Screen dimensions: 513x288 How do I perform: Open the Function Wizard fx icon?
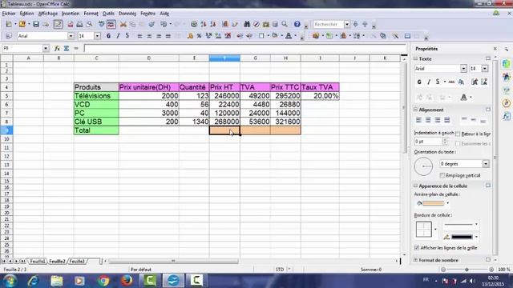[x=57, y=48]
